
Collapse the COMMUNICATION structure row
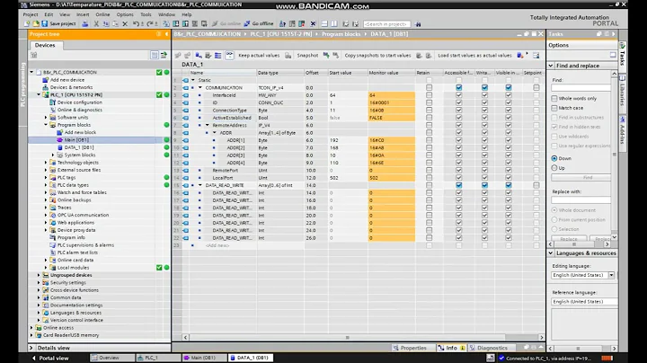(200, 87)
